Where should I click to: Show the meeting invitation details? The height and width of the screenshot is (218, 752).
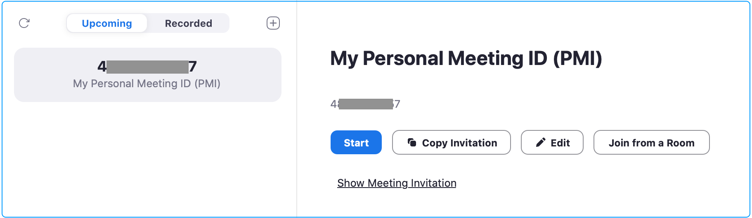tap(397, 183)
